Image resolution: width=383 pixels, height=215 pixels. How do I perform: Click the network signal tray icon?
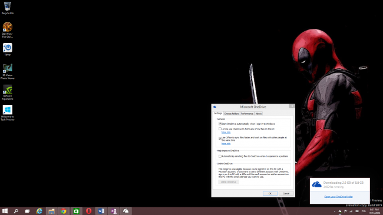tap(351, 211)
